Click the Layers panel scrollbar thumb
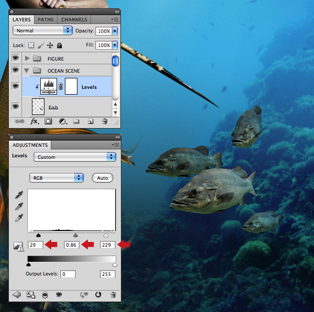The image size is (314, 312). (x=115, y=61)
